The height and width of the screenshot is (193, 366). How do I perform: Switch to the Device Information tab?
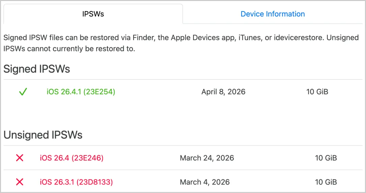272,14
